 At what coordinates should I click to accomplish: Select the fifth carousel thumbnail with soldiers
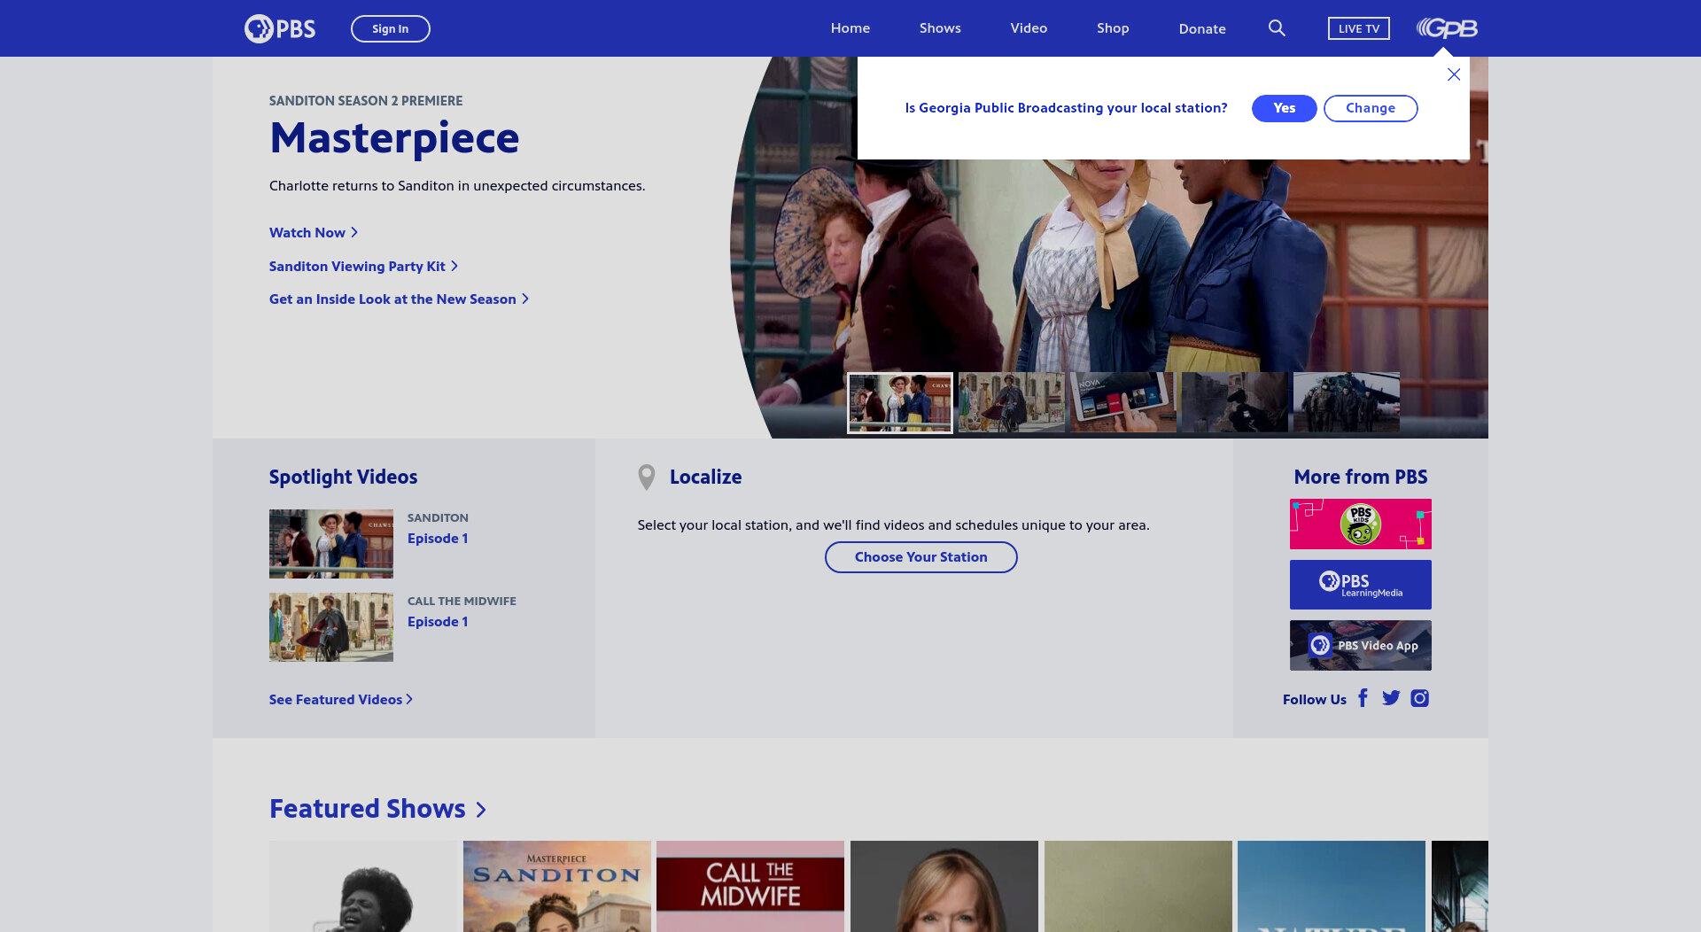[x=1347, y=403]
